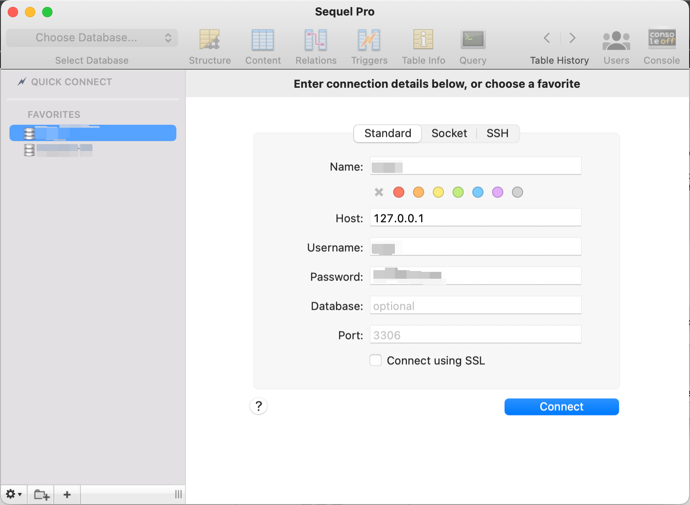The image size is (690, 505).
Task: Select QUICK CONNECT in the sidebar
Action: [x=71, y=82]
